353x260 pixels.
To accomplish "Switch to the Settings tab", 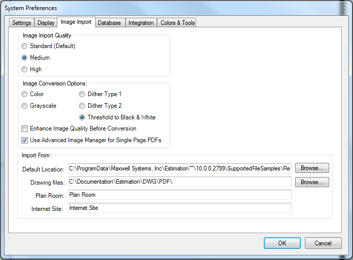I will tap(21, 23).
